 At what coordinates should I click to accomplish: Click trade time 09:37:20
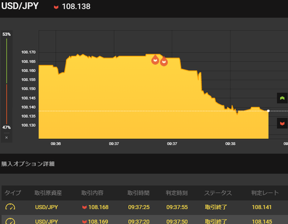139,222
